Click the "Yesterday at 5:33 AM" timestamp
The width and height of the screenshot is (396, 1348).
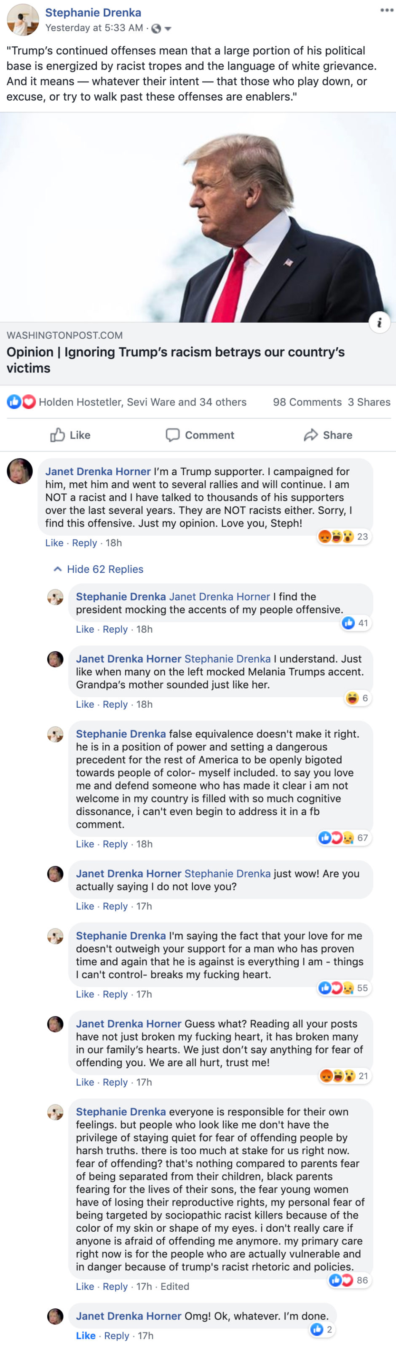[94, 28]
